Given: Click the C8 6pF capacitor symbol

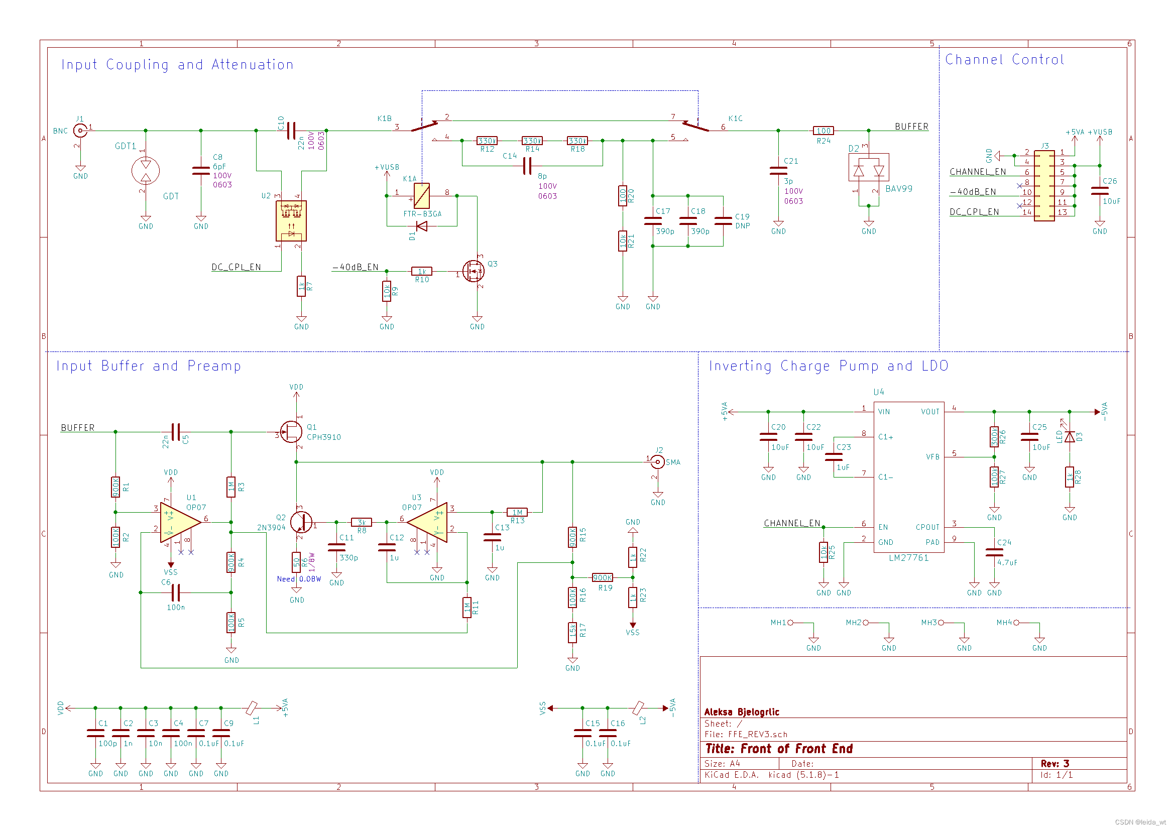Looking at the screenshot, I should coord(201,171).
